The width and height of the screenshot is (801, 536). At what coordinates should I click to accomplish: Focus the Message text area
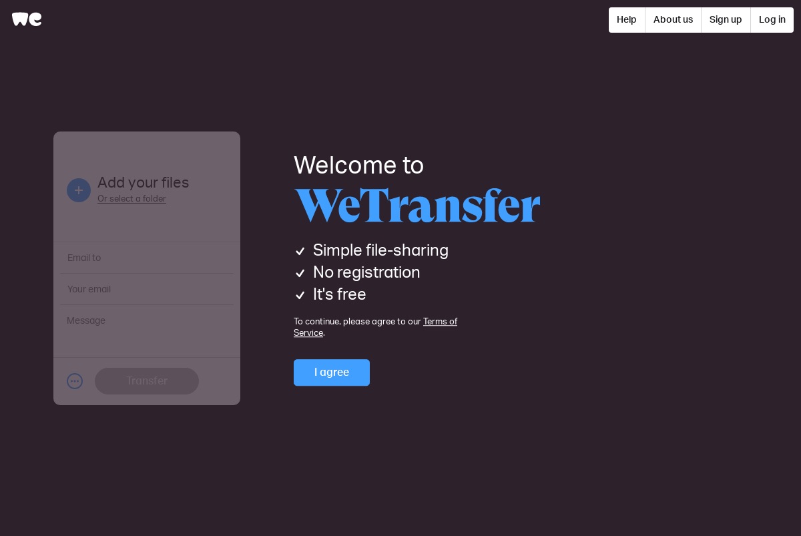[x=147, y=331]
